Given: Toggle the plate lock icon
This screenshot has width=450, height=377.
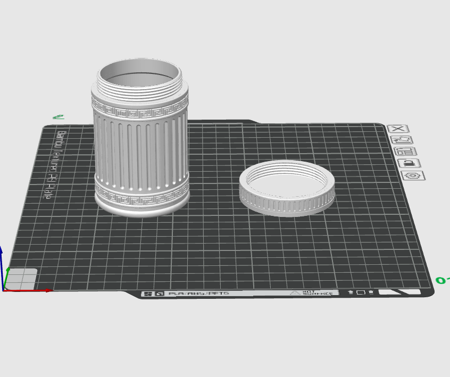Looking at the screenshot, I should 410,163.
